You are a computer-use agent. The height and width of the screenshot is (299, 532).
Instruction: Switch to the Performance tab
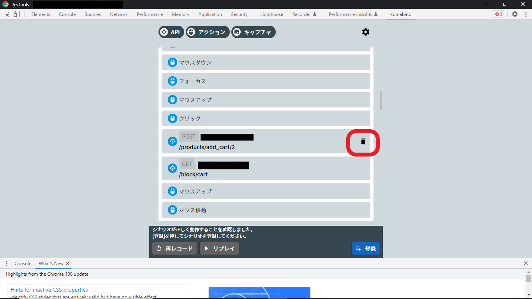point(150,14)
